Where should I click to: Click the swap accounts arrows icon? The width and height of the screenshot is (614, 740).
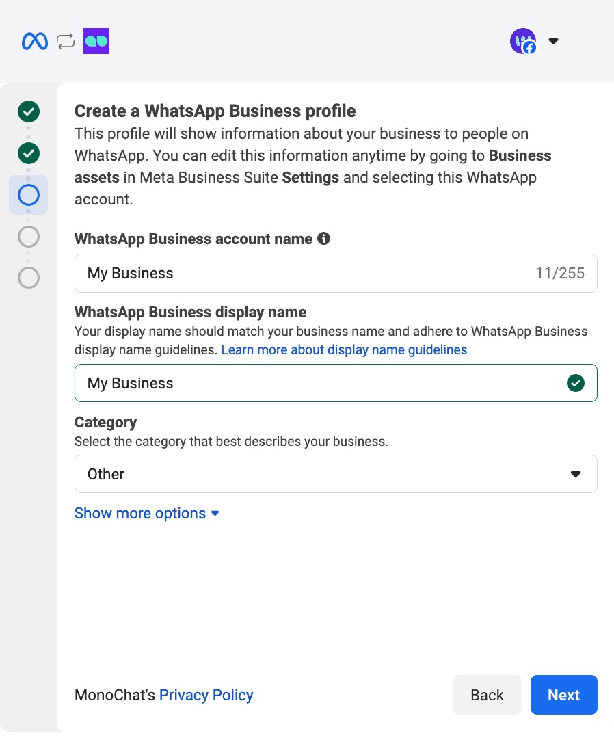(x=65, y=41)
